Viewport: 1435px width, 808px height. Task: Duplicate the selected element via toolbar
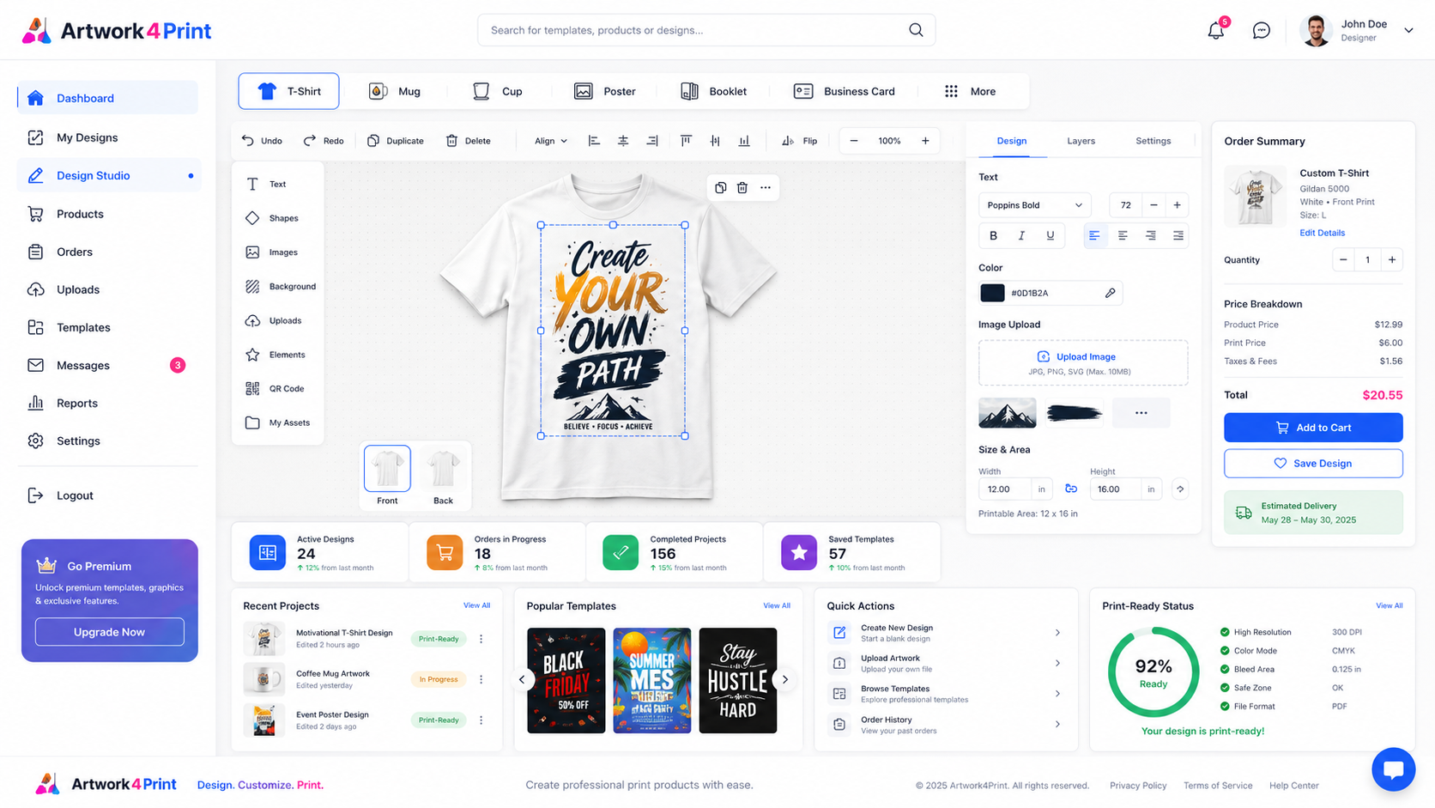click(396, 141)
